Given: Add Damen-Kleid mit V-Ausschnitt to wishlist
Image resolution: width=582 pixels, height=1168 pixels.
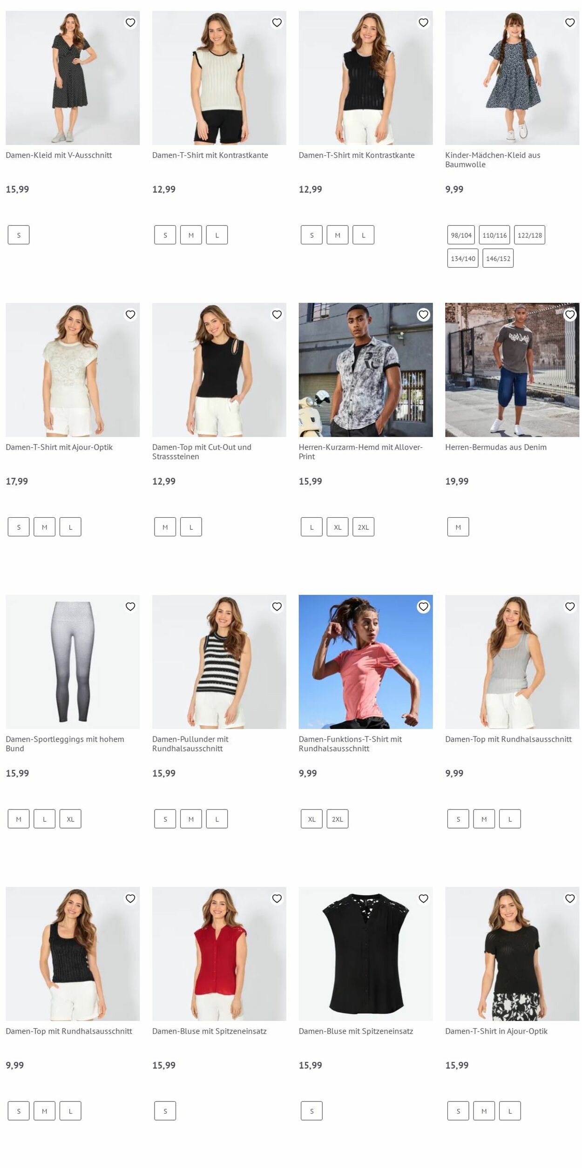Looking at the screenshot, I should 130,22.
